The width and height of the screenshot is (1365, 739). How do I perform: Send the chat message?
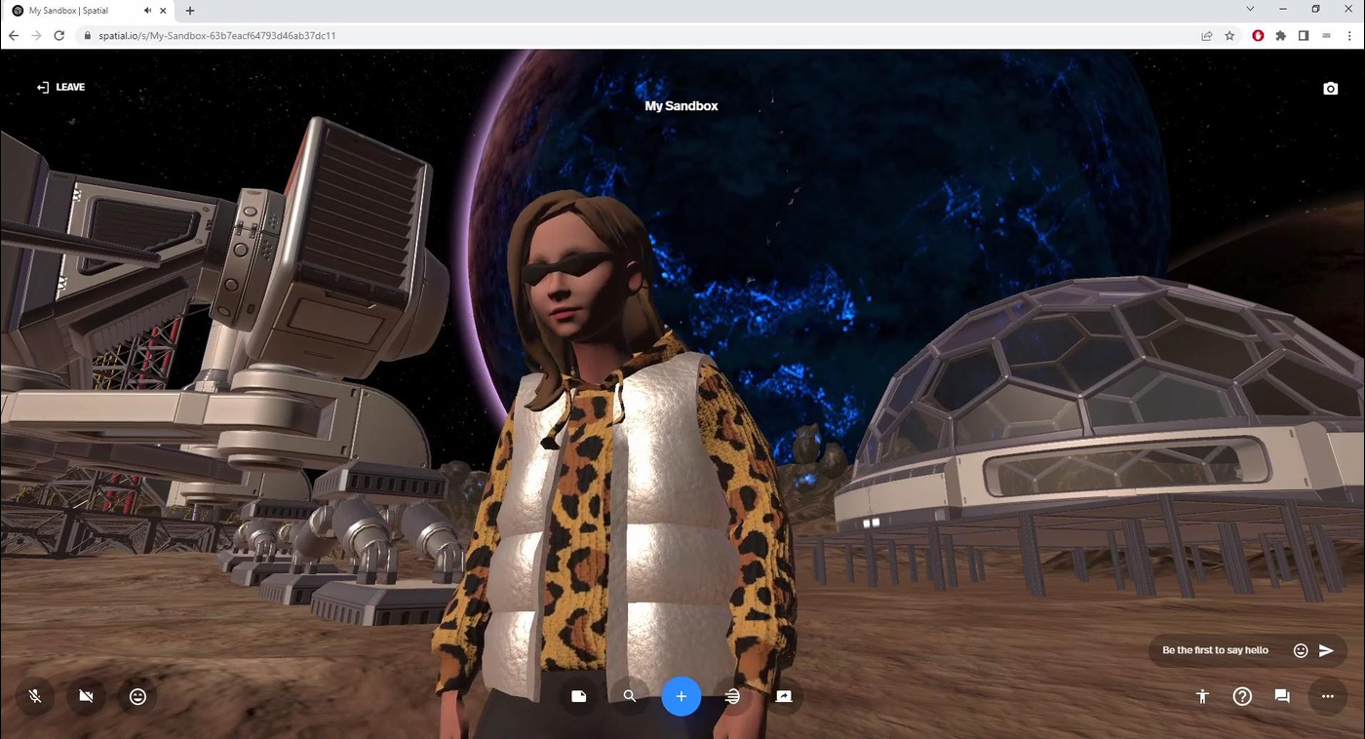[x=1326, y=650]
